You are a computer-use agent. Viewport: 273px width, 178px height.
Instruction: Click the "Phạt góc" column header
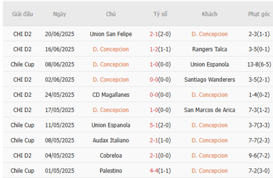259,14
